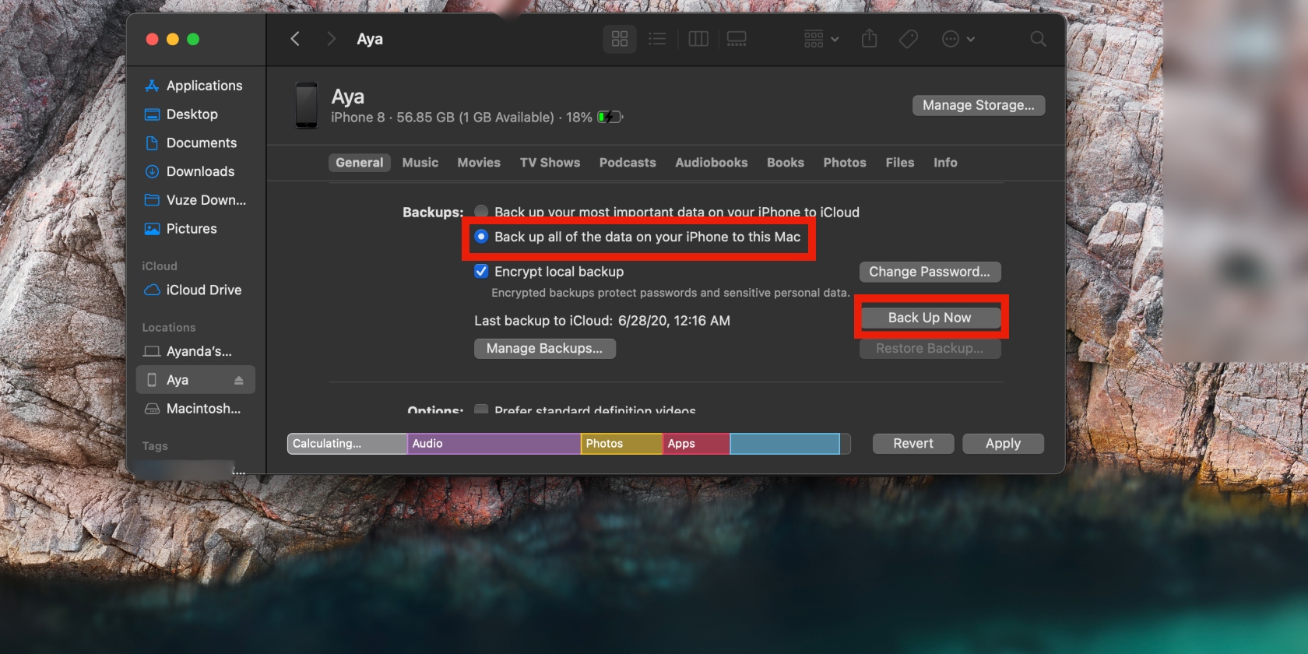Click the Manage Storage button
1308x654 pixels.
[979, 105]
